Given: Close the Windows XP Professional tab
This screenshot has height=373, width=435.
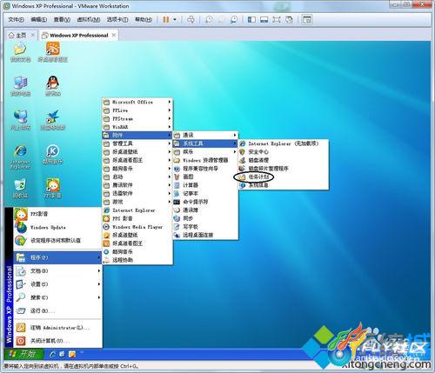Looking at the screenshot, I should tap(114, 35).
